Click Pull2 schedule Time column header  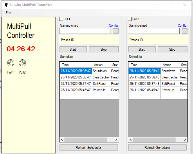tap(145, 65)
